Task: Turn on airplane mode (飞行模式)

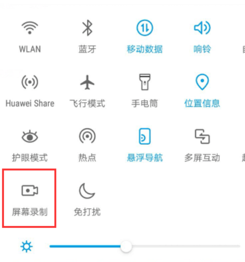Action: [x=87, y=82]
